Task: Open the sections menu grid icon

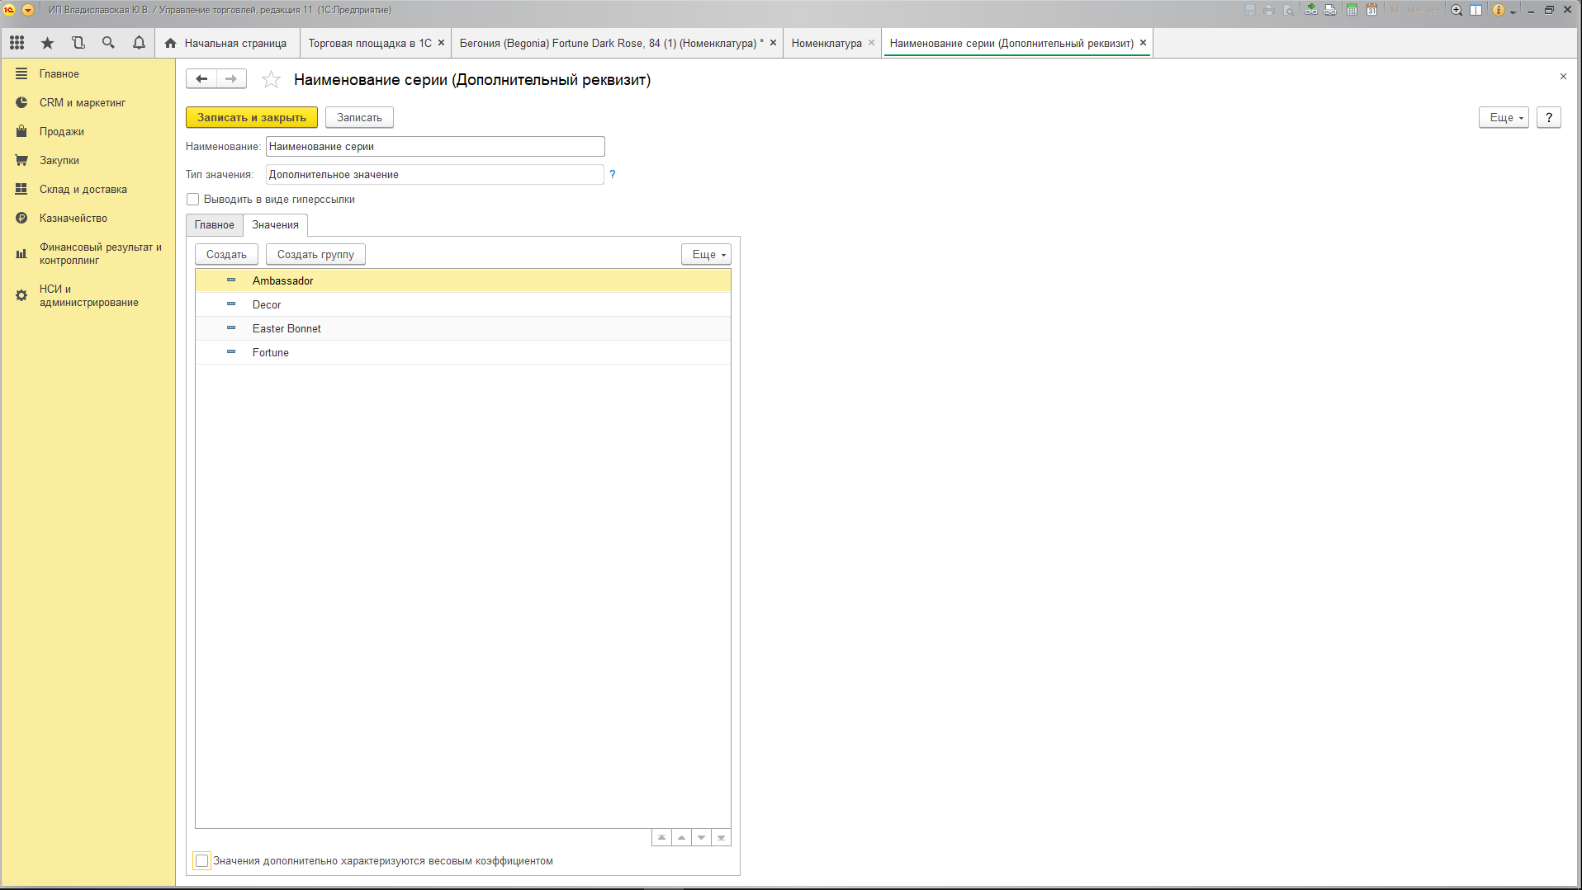Action: coord(17,43)
